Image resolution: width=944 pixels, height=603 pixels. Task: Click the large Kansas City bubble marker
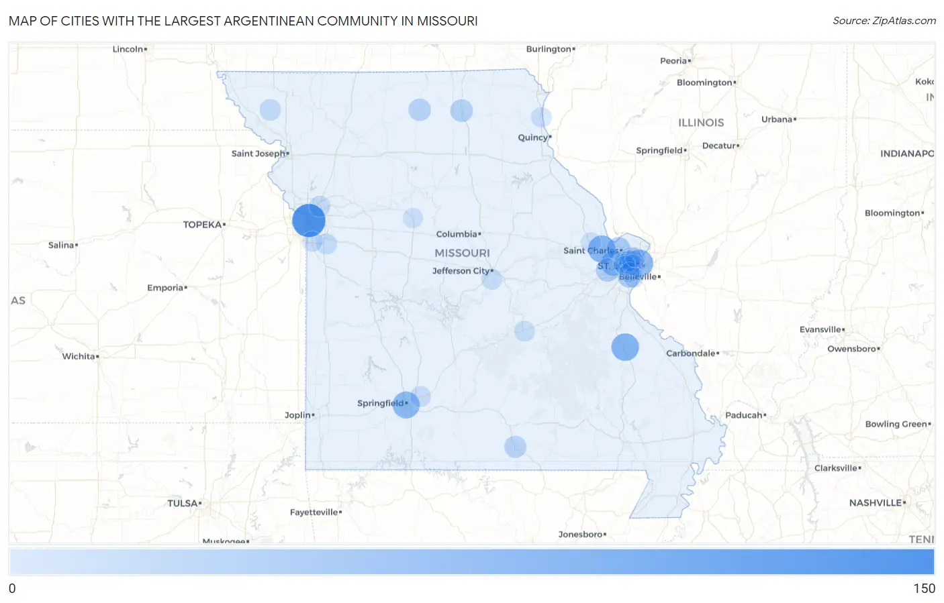pos(309,220)
